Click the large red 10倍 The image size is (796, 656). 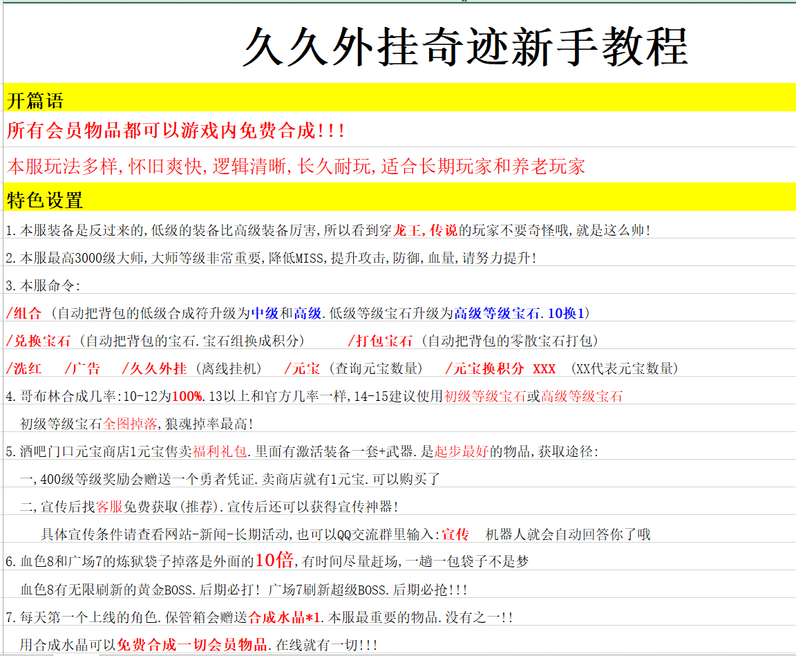274,560
